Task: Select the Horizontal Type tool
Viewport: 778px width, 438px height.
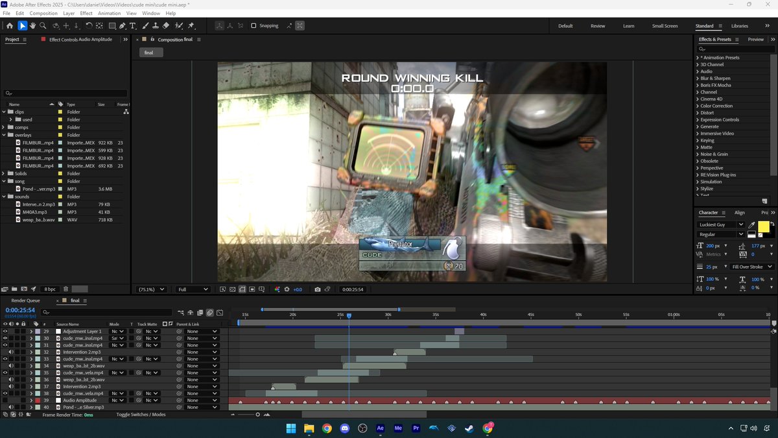Action: (133, 26)
